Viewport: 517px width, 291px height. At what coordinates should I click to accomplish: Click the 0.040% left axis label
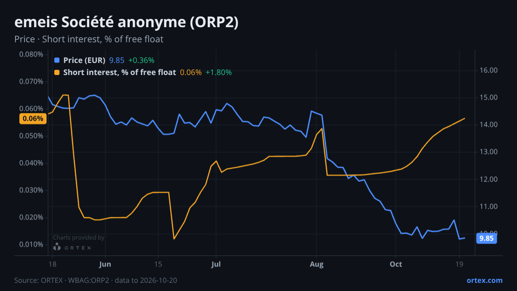[31, 163]
